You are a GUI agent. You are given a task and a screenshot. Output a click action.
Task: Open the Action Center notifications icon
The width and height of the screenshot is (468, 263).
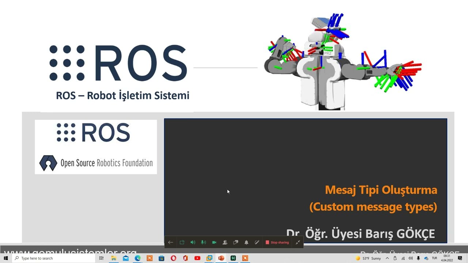click(460, 258)
